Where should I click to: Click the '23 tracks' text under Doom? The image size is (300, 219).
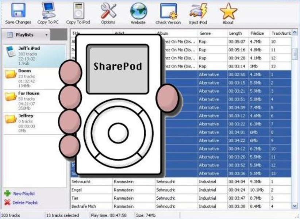[x=27, y=76]
